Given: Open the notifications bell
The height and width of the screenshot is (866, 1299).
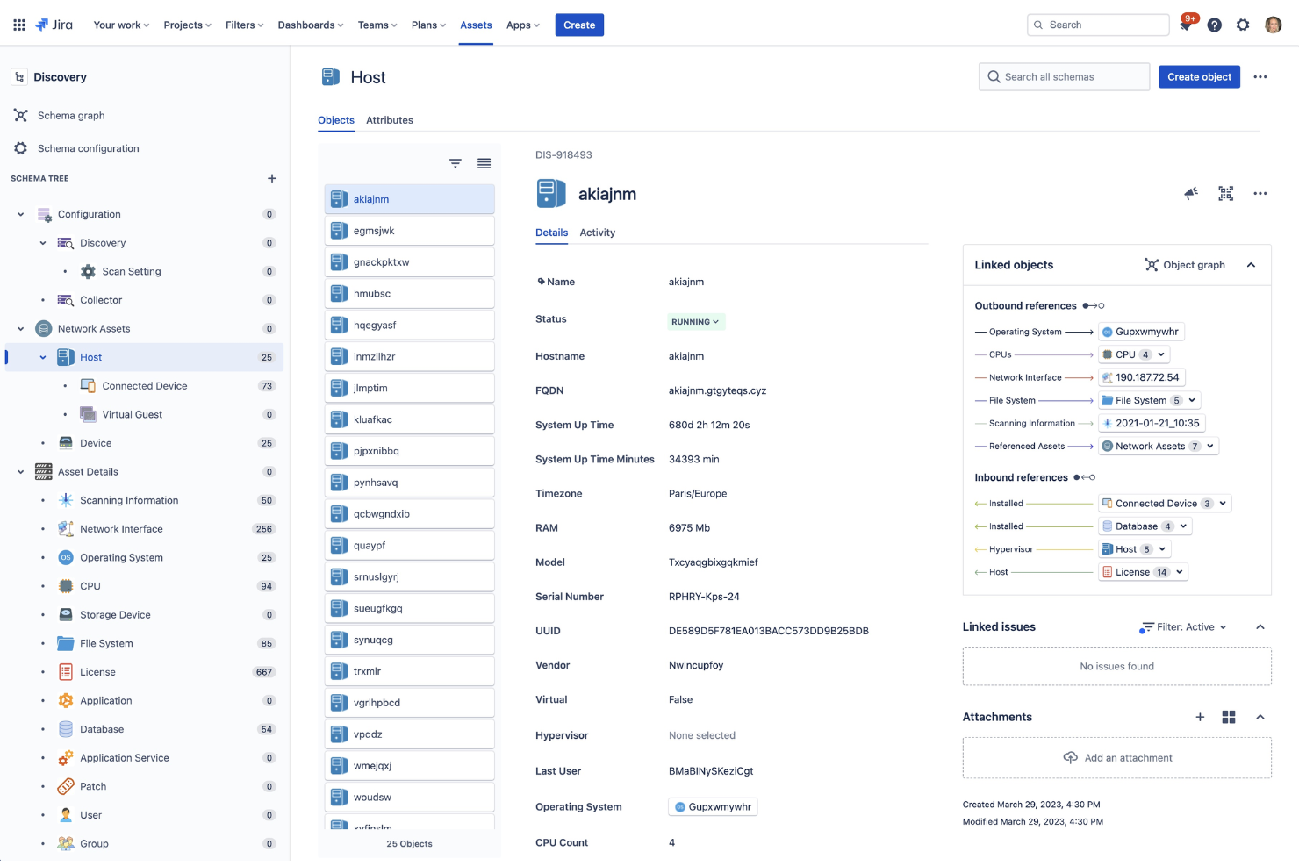Looking at the screenshot, I should pos(1185,25).
